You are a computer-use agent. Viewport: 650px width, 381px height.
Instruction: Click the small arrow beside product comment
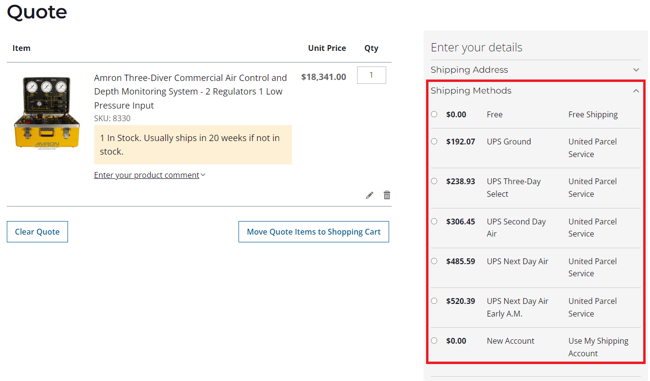tap(203, 175)
